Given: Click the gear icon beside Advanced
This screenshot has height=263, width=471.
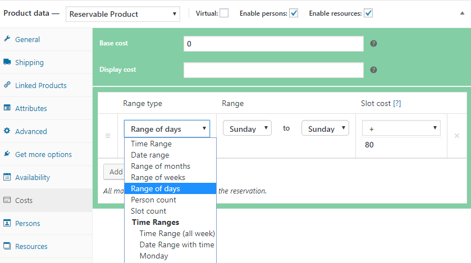Looking at the screenshot, I should click(x=7, y=131).
